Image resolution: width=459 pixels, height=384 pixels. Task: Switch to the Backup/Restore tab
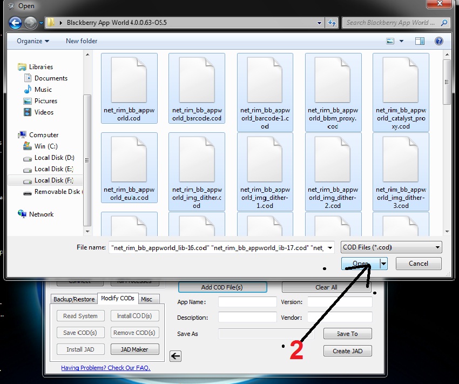[x=74, y=299]
